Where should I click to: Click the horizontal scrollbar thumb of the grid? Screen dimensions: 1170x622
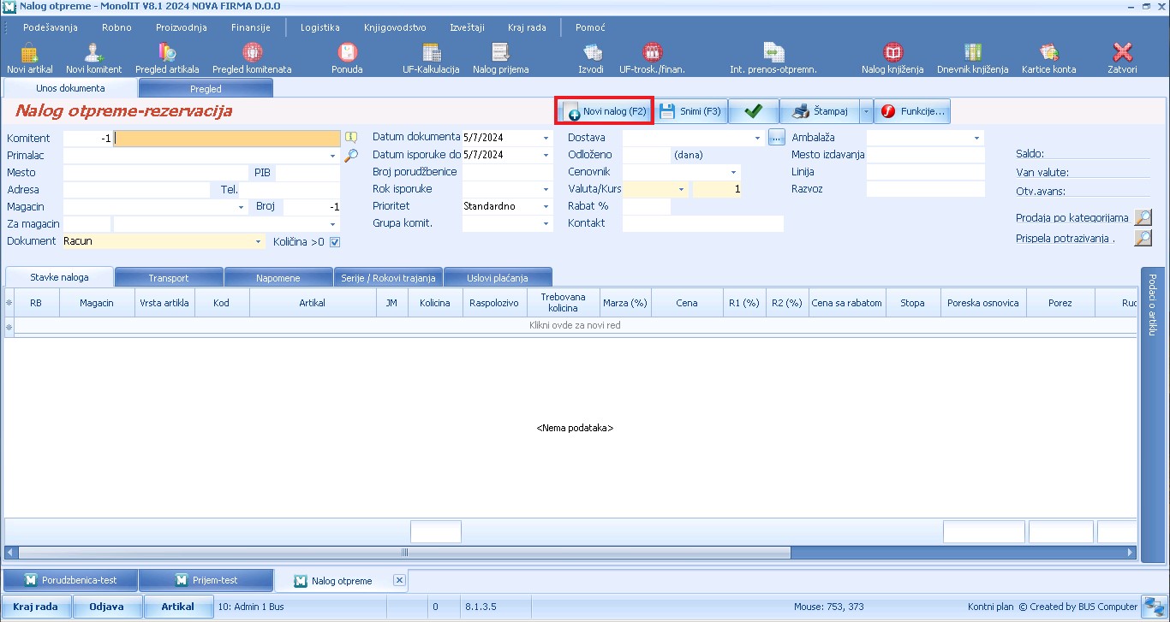point(404,553)
